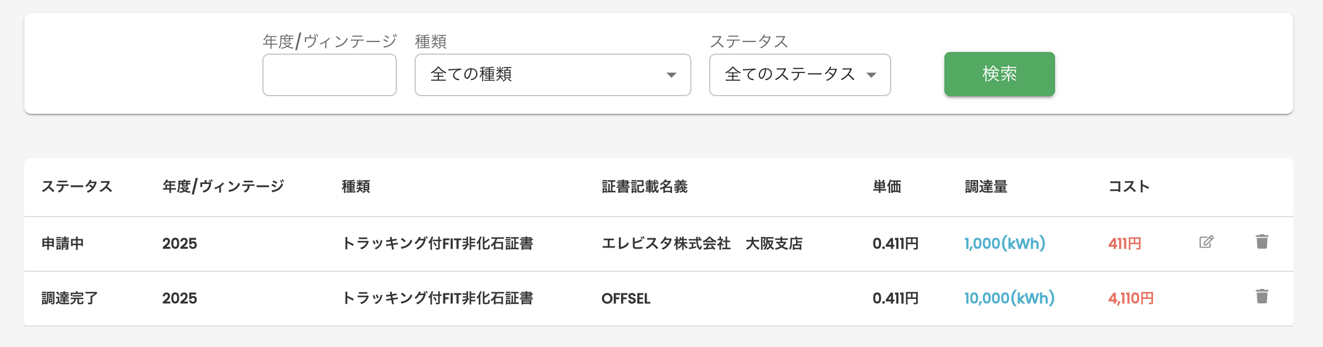
Task: Click the 種類 column header
Action: pyautogui.click(x=356, y=187)
